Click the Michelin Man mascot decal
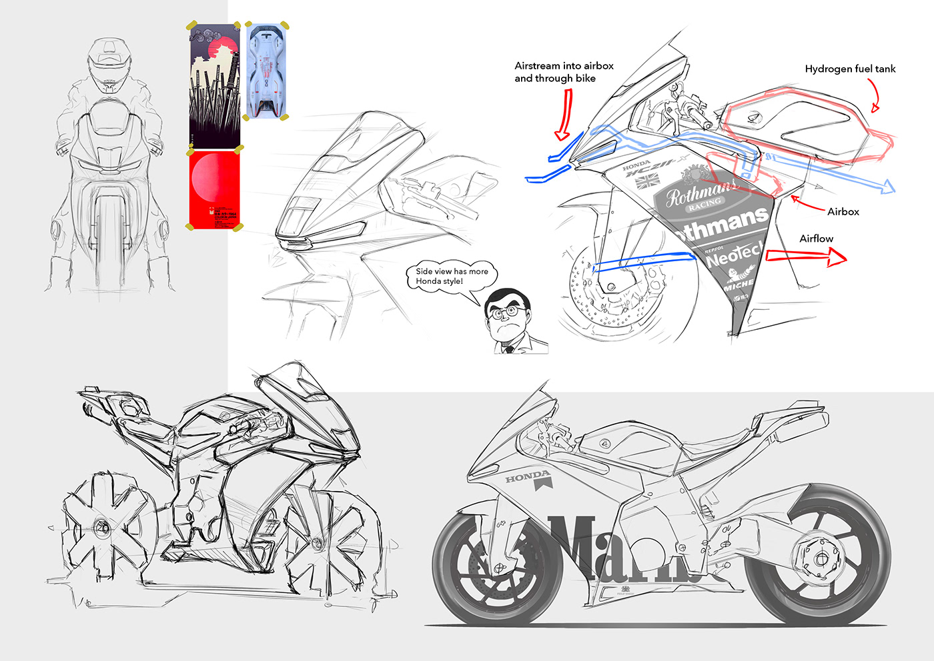The width and height of the screenshot is (934, 661). tap(734, 273)
